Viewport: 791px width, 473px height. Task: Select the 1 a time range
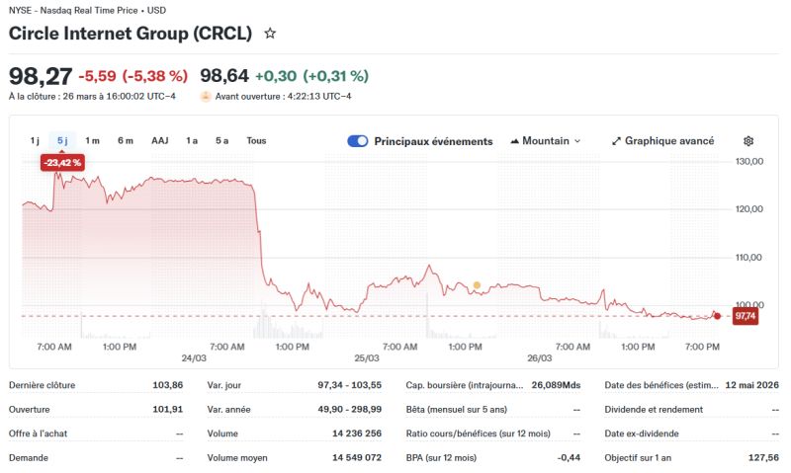click(x=192, y=140)
